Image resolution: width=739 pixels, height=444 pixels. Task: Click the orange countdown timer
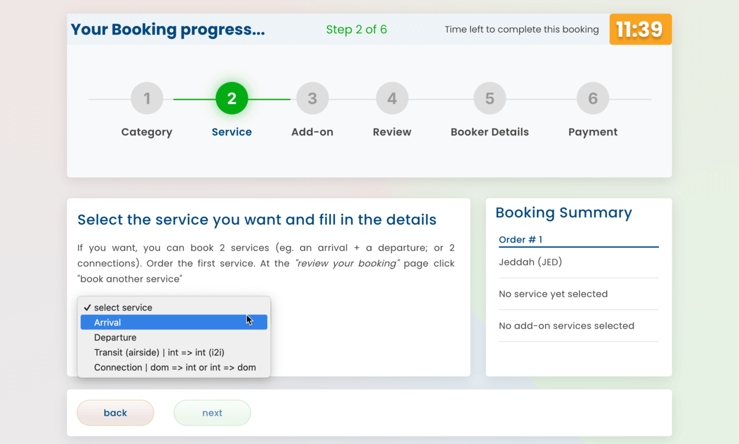[x=640, y=30]
